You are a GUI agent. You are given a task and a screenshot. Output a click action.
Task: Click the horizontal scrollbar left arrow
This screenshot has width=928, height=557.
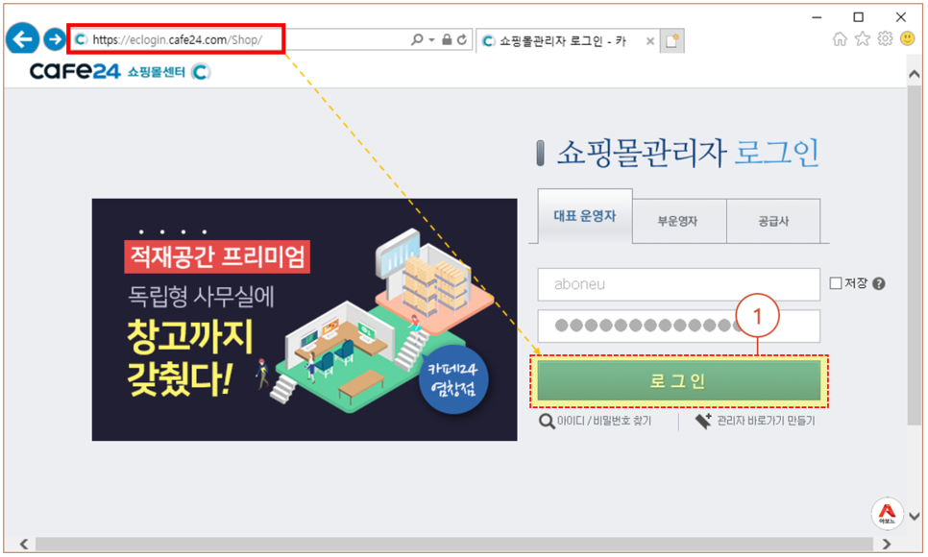click(24, 544)
